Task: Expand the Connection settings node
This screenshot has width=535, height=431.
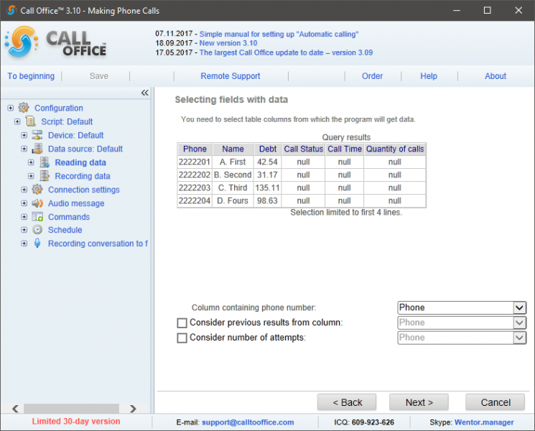Action: click(24, 190)
